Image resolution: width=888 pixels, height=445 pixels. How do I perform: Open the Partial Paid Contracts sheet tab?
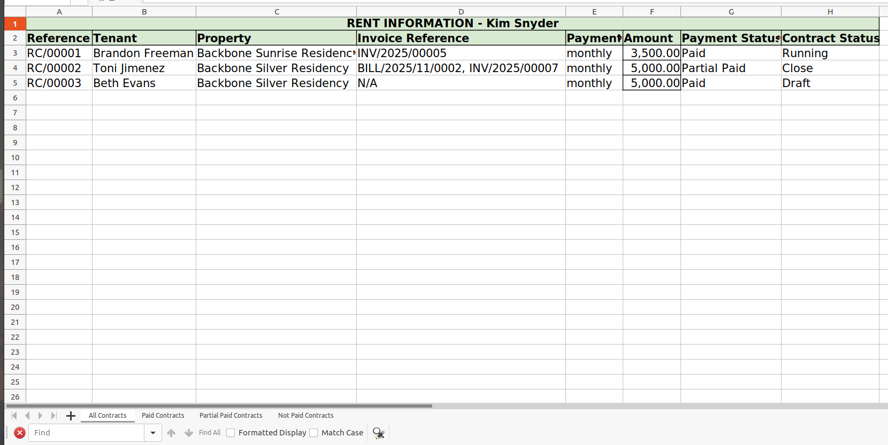pos(231,416)
